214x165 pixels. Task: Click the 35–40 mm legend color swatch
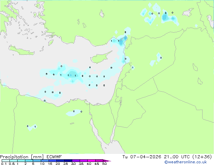point(84,161)
